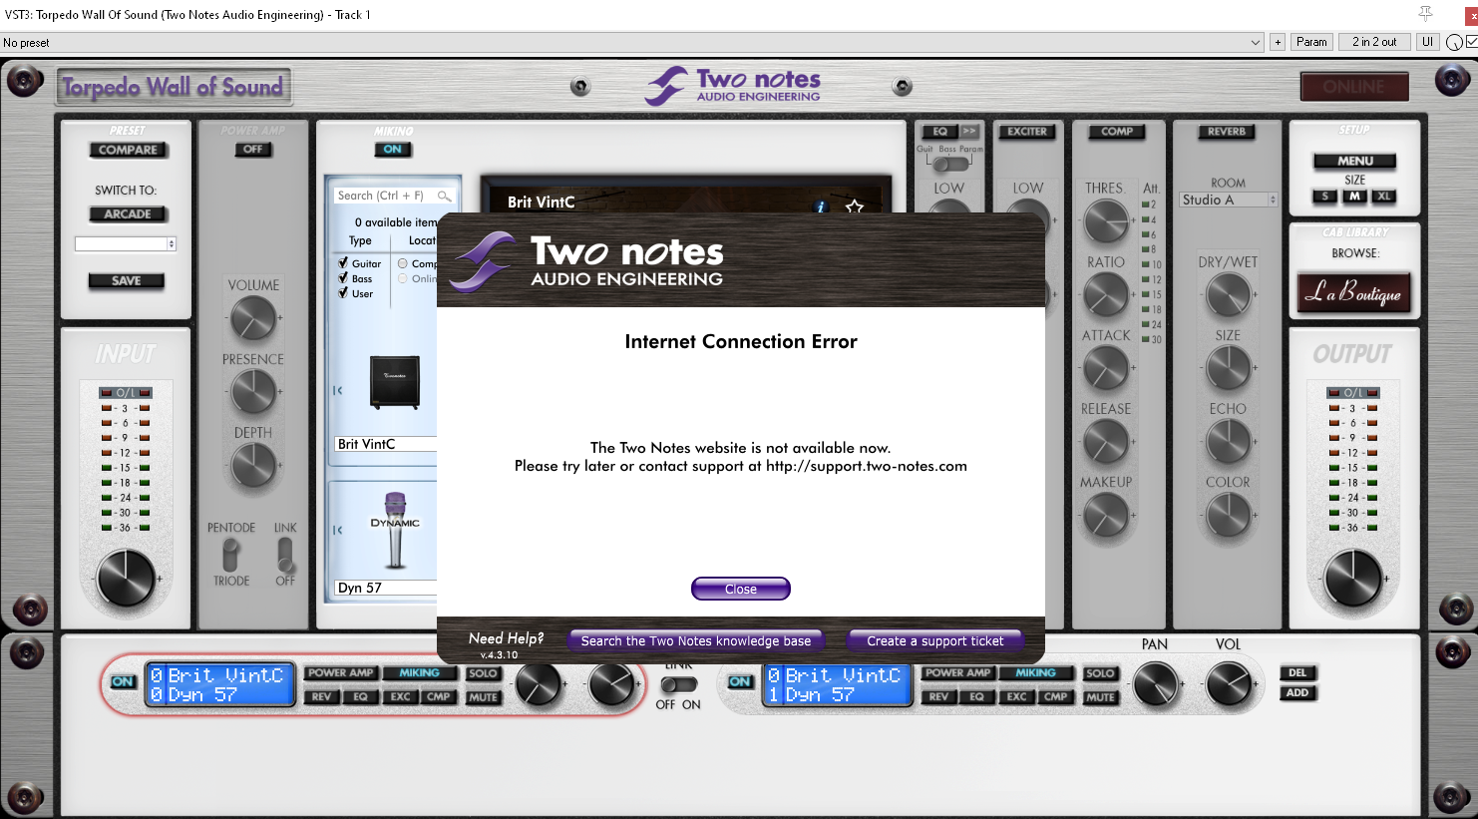
Task: Create a support ticket
Action: (x=935, y=640)
